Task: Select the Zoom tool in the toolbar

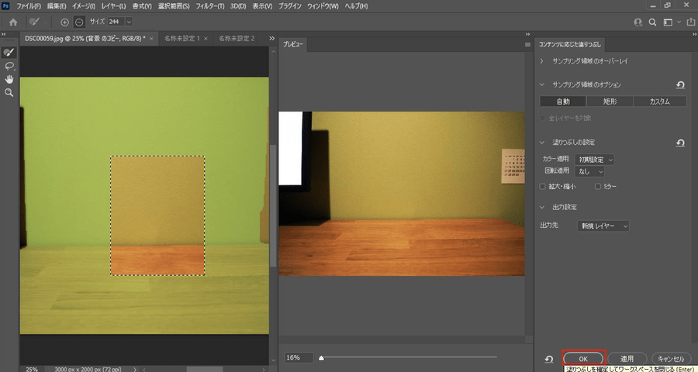Action: pyautogui.click(x=9, y=92)
